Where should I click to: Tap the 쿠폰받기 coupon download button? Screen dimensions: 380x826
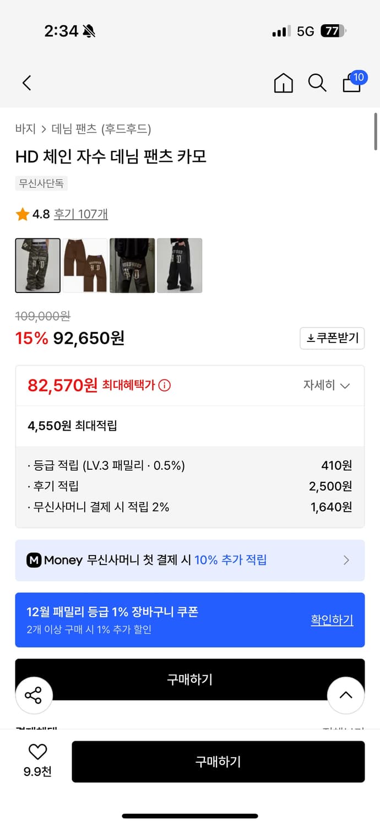pyautogui.click(x=332, y=338)
